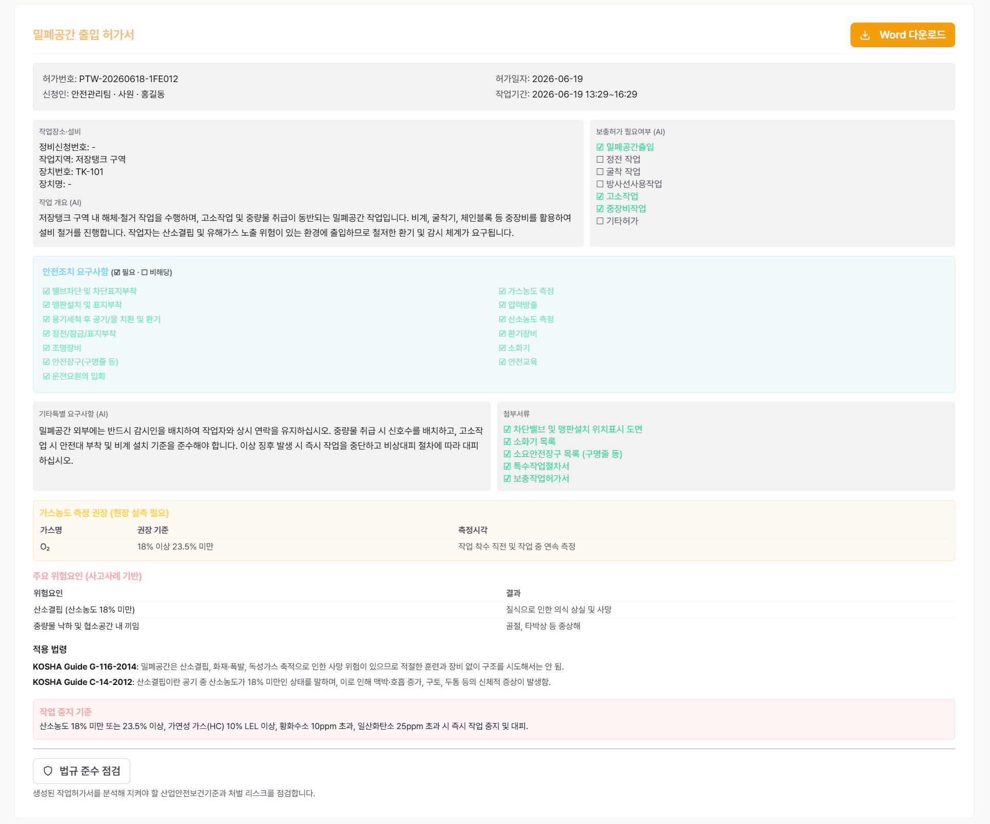The height and width of the screenshot is (824, 990).
Task: Click the Word 다운로드 button
Action: [902, 35]
